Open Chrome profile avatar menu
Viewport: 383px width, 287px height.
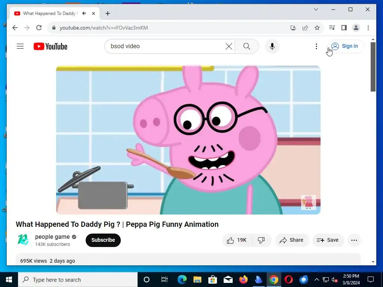(356, 28)
